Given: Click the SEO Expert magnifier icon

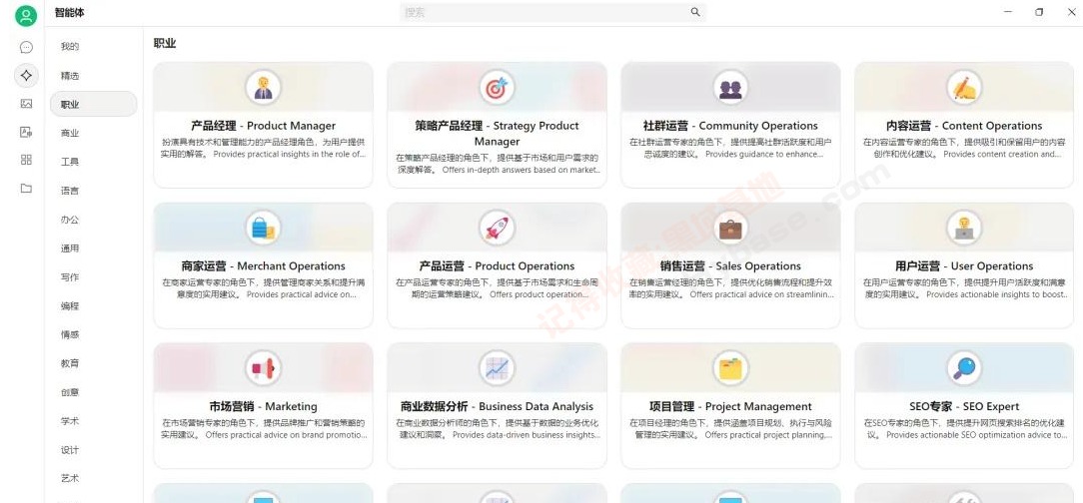Looking at the screenshot, I should click(x=963, y=368).
